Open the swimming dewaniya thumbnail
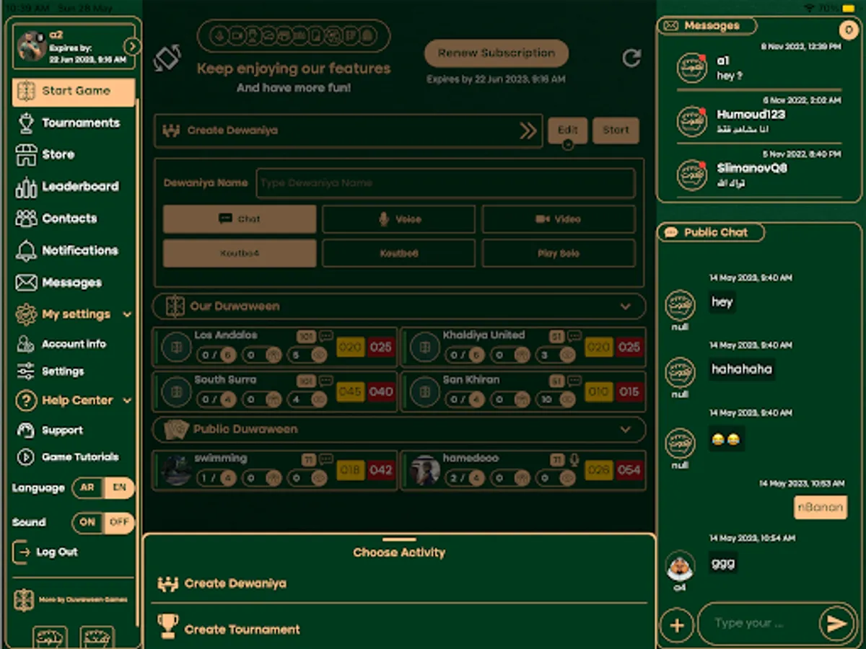 [176, 470]
